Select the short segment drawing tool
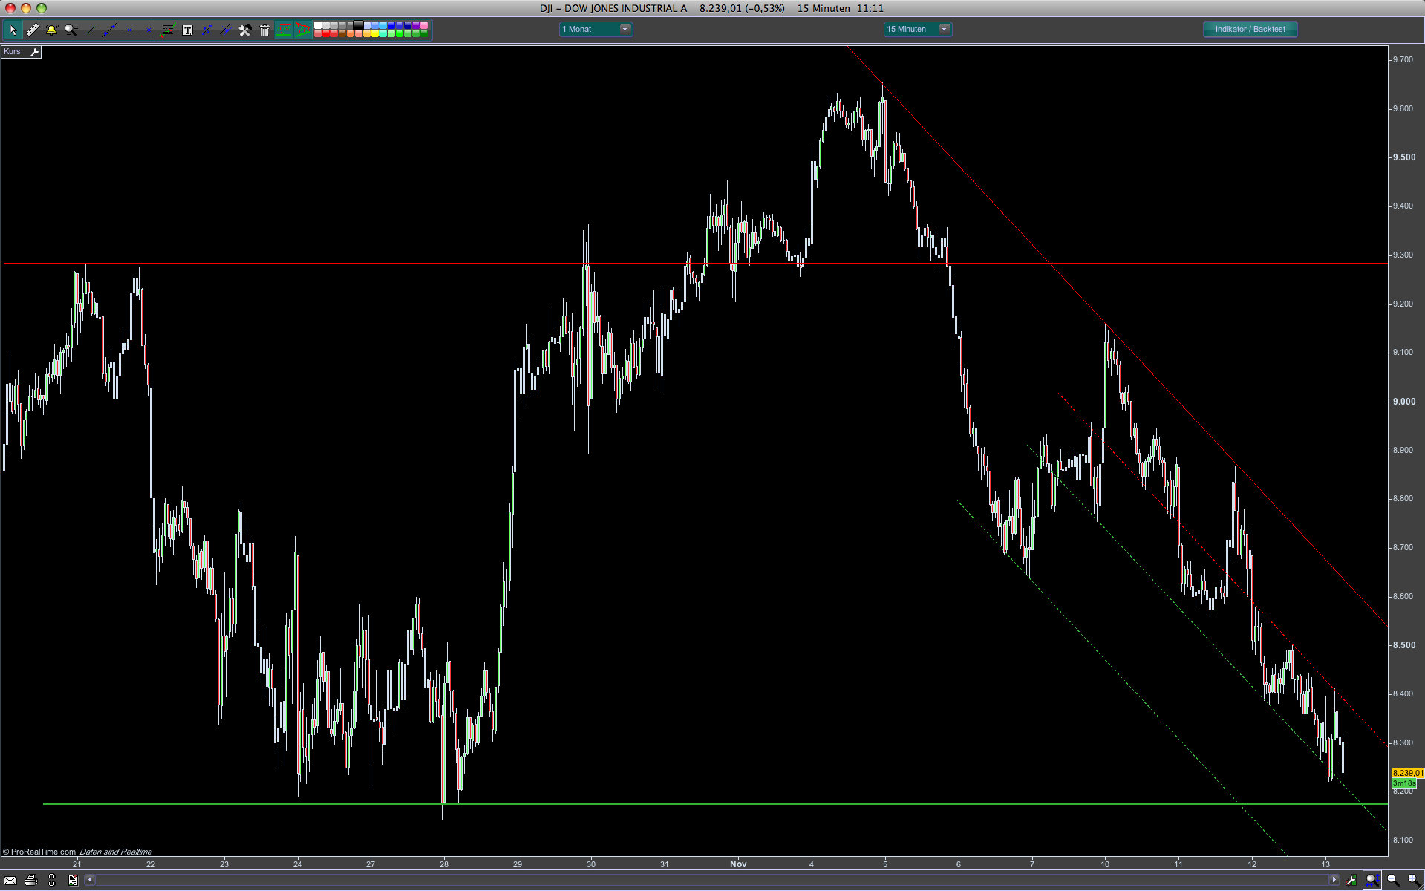This screenshot has width=1425, height=891. (91, 30)
